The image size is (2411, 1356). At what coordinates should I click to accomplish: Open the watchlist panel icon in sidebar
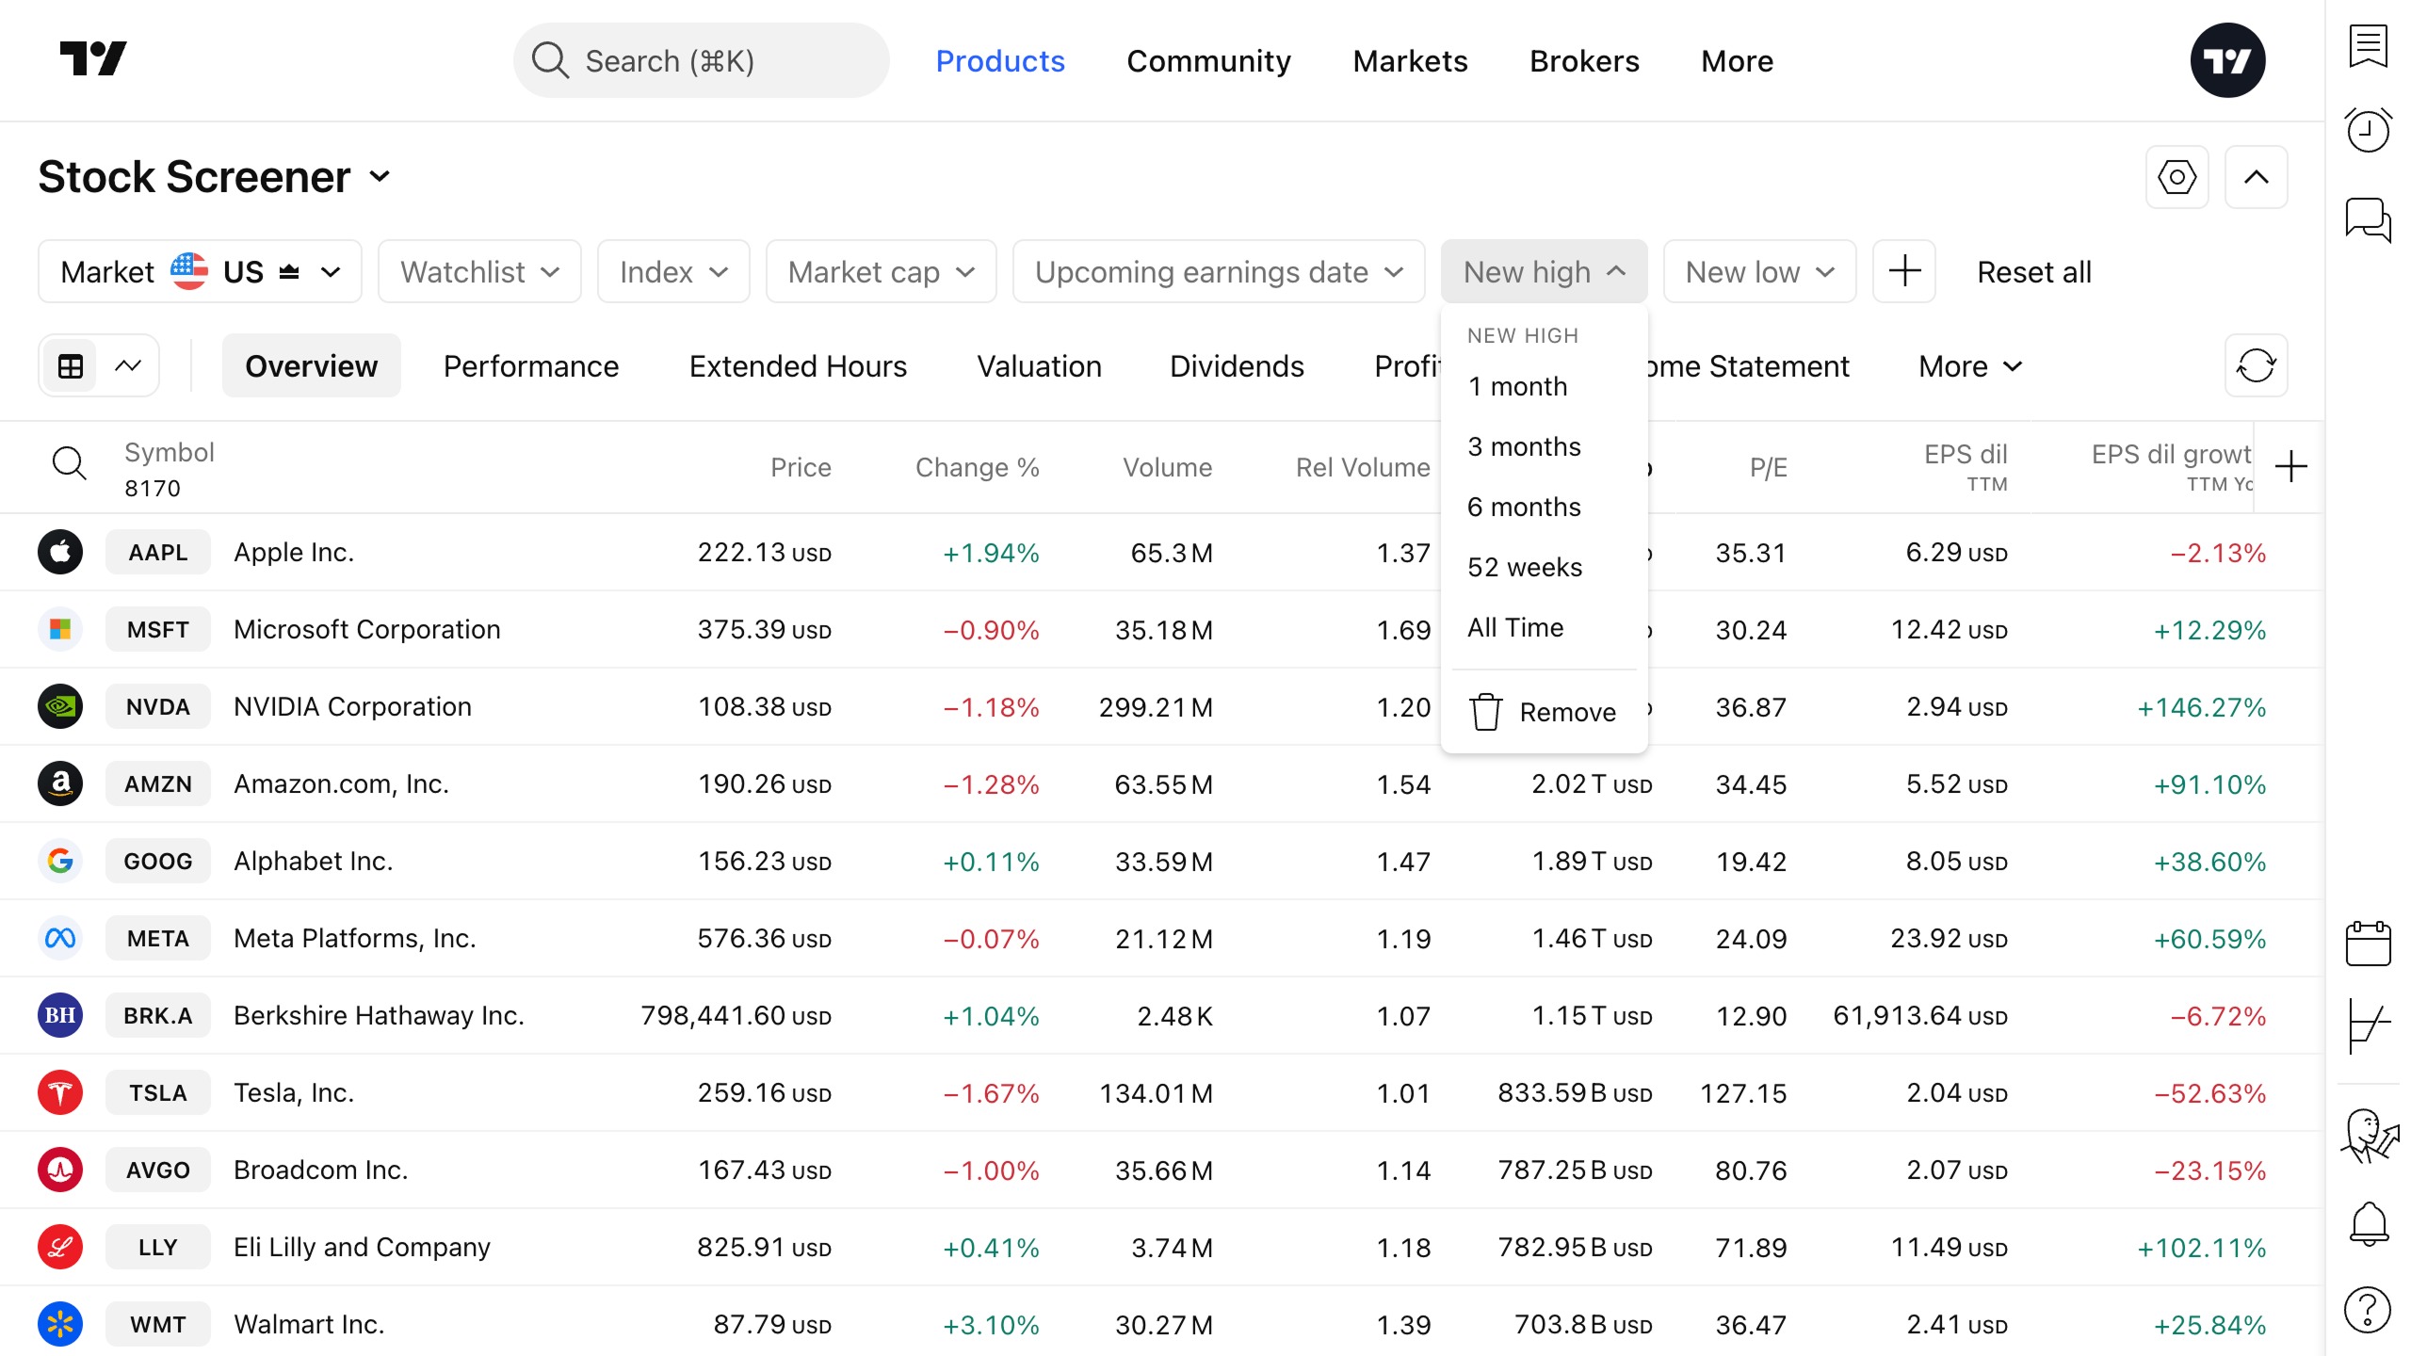pos(2368,47)
